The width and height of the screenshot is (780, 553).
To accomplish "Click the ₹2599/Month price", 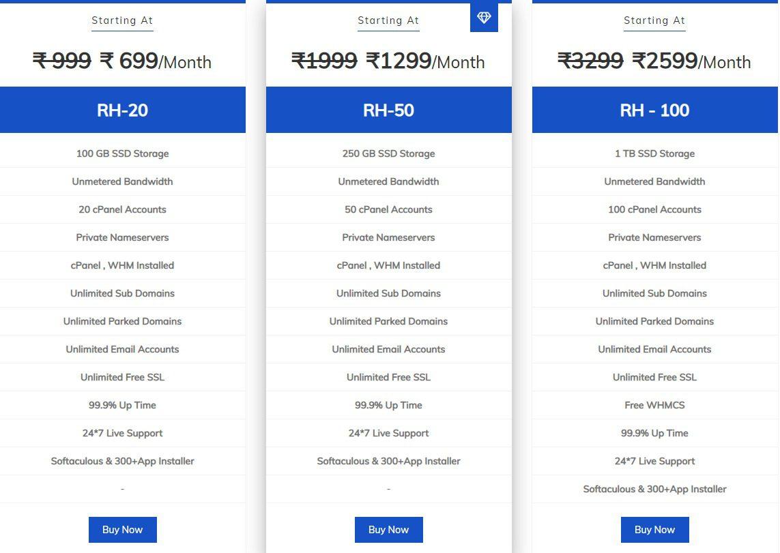I will 691,61.
